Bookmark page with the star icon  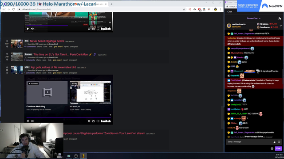click(x=184, y=9)
